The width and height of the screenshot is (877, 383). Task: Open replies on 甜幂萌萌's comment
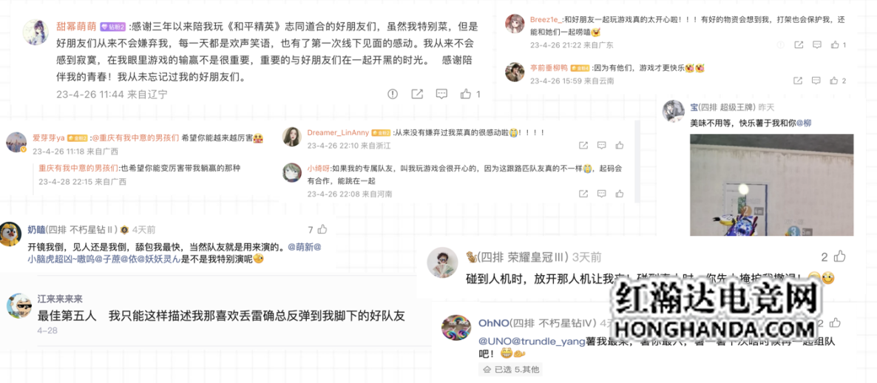tap(441, 94)
